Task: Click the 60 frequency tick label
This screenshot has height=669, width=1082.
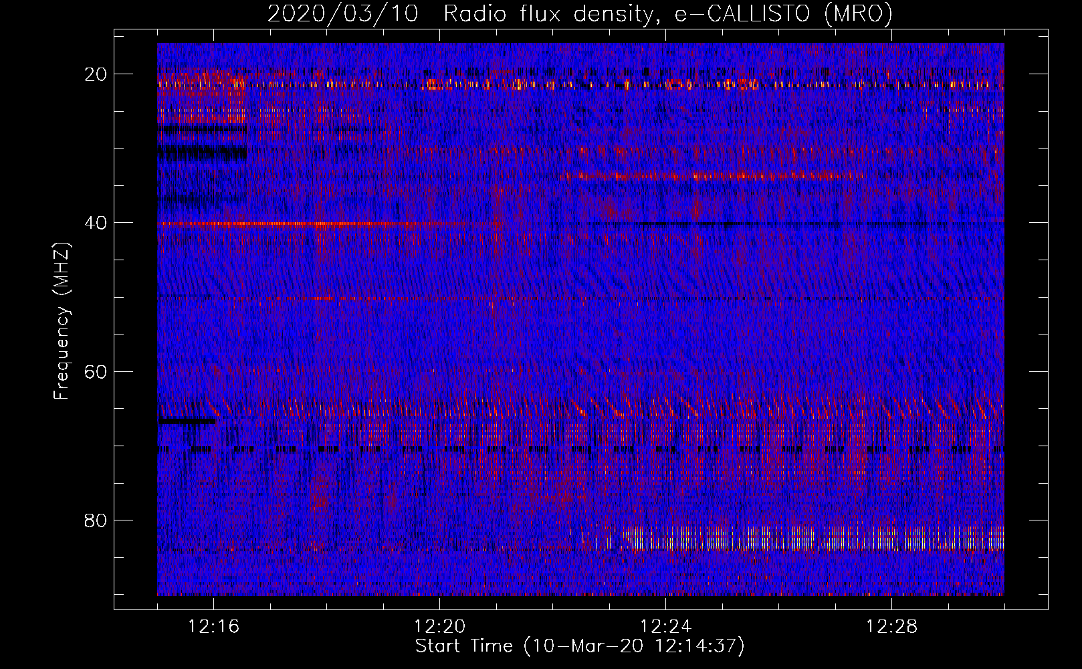Action: (96, 371)
